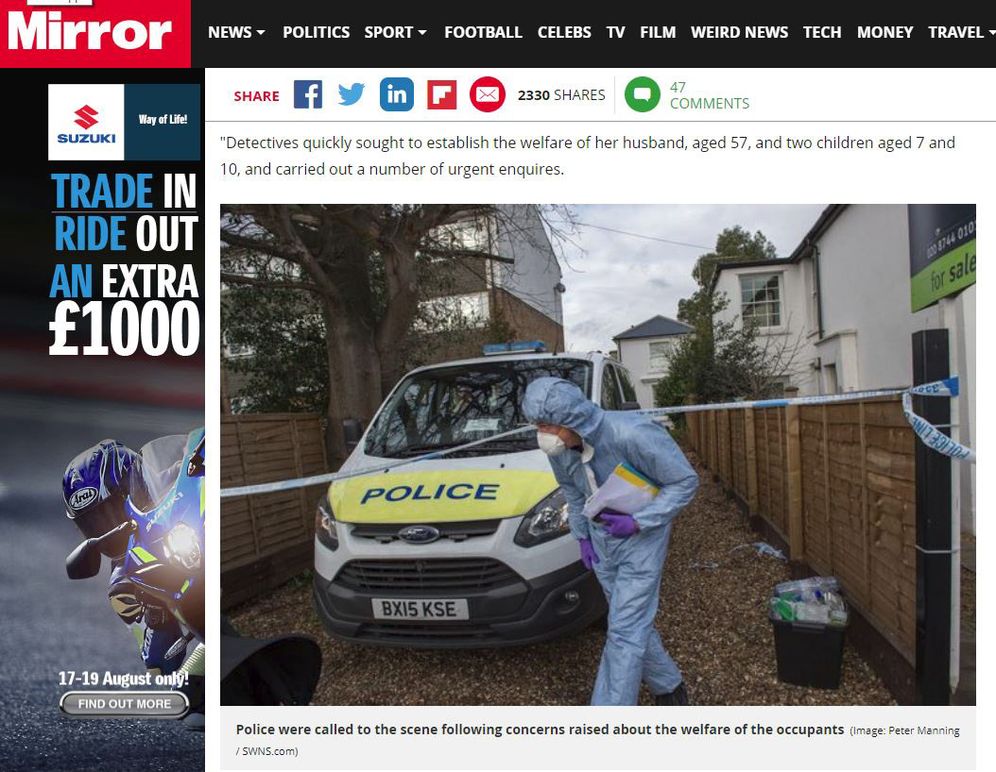Screen dimensions: 996x772
Task: Open the FOOTBALL section
Action: click(483, 32)
